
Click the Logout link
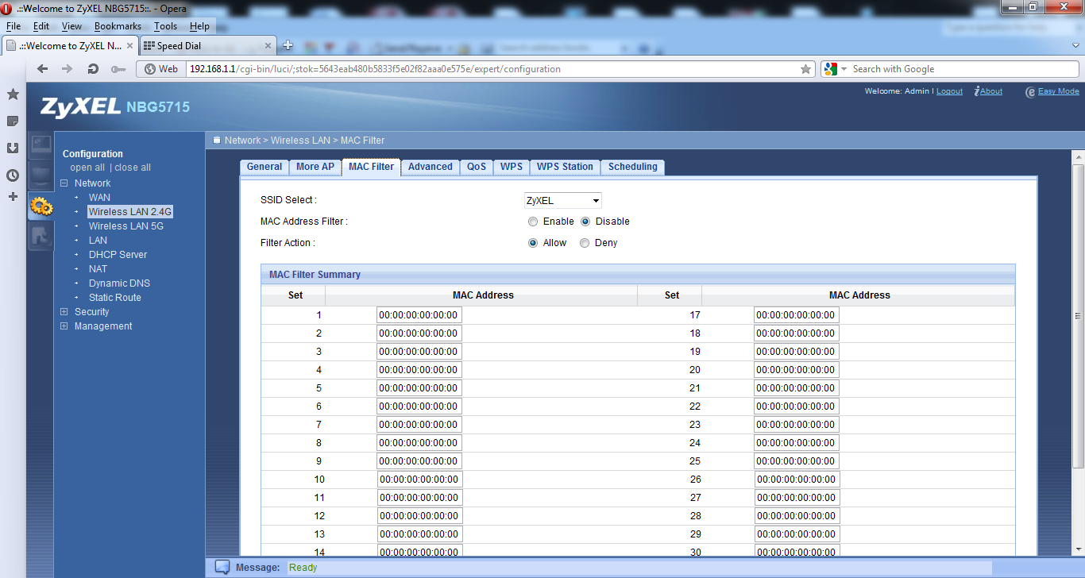(x=949, y=91)
